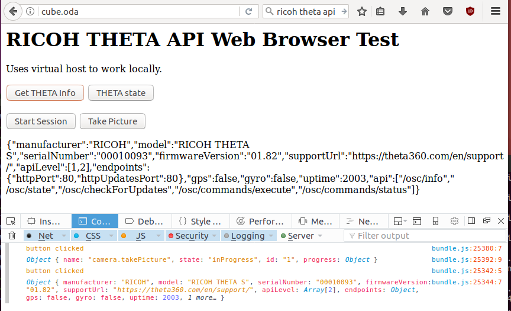This screenshot has width=511, height=311.
Task: Toggle the Logging console filter
Action: (245, 236)
